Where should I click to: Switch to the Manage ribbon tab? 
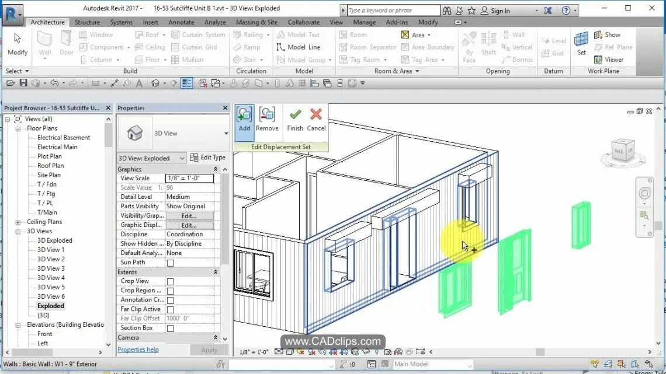click(365, 22)
